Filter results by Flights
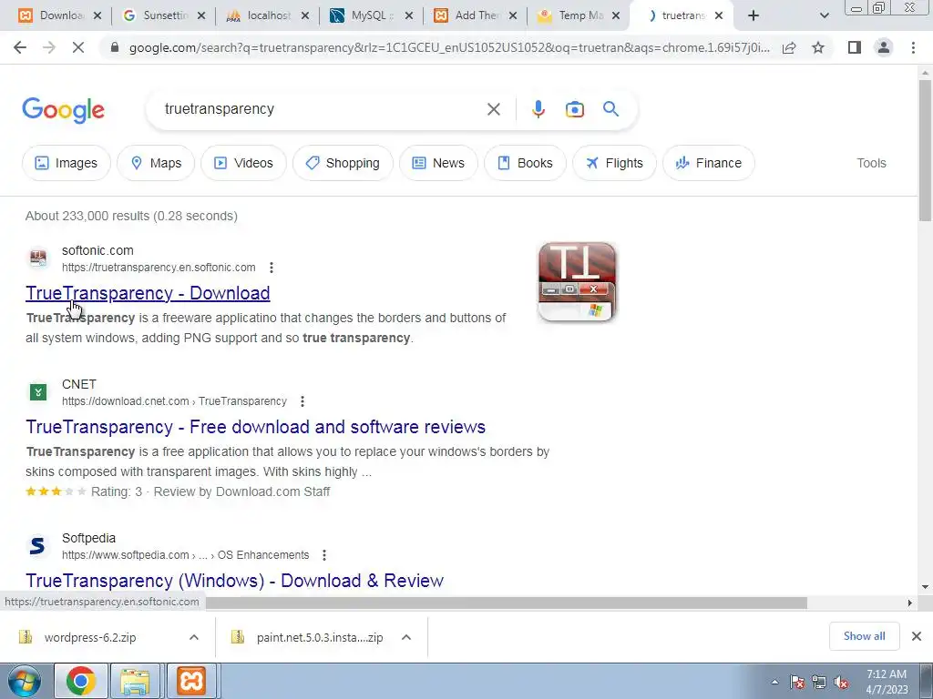The height and width of the screenshot is (699, 933). [x=614, y=163]
